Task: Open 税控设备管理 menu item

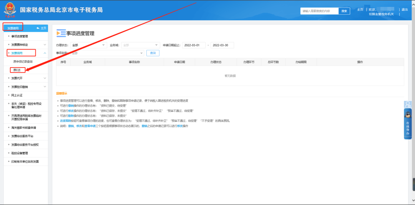Action: pyautogui.click(x=20, y=153)
